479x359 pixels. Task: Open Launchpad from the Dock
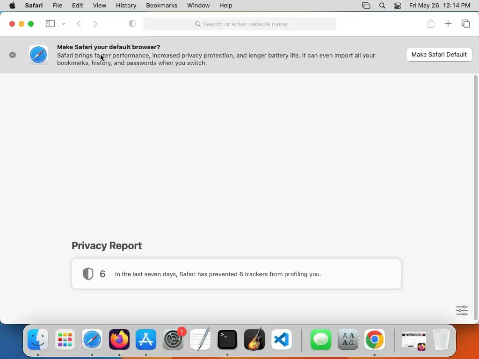coord(65,339)
